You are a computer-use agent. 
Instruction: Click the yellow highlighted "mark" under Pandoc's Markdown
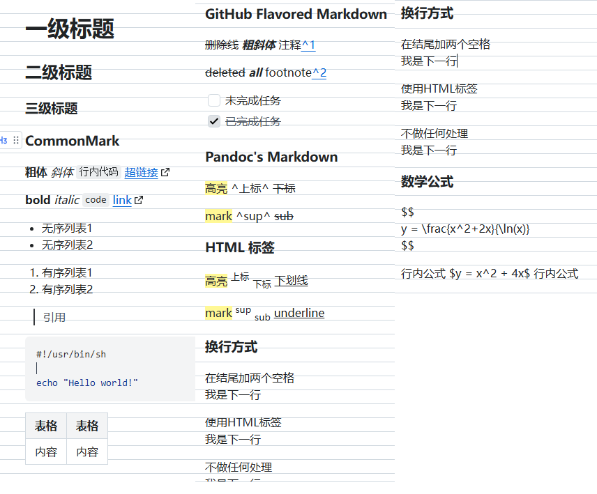pos(218,216)
